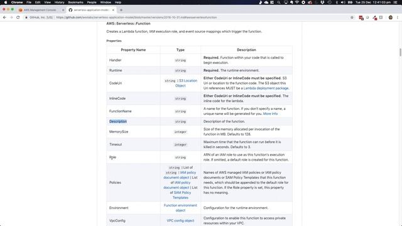Viewport: 402px width, 226px height.
Task: Close the serverless-application-model tab
Action: [x=113, y=10]
